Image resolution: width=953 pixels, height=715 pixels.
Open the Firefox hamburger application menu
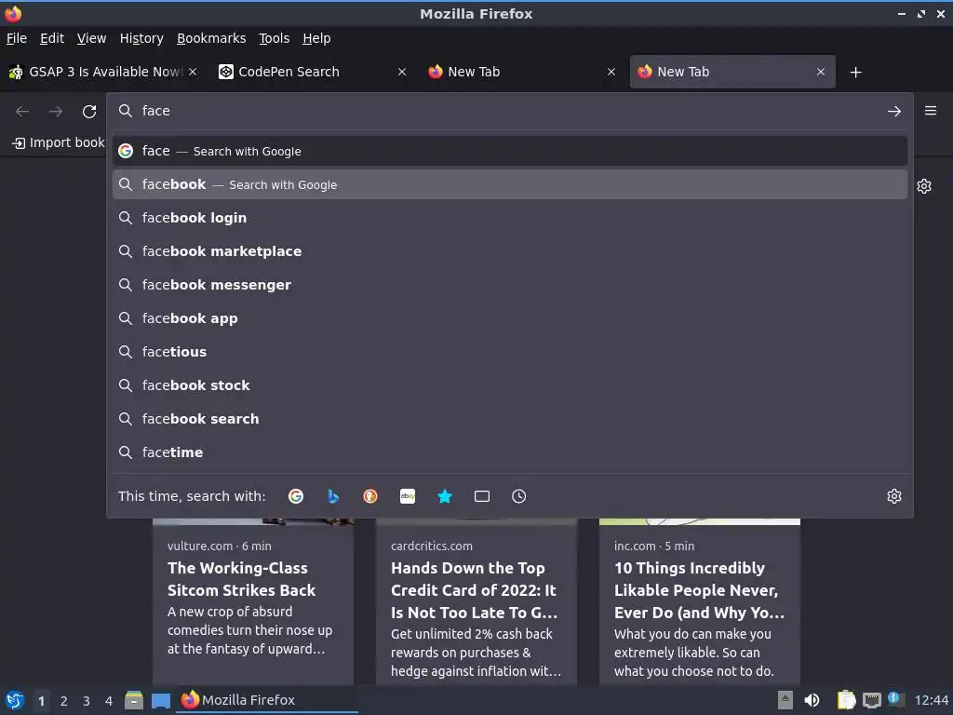click(x=931, y=111)
